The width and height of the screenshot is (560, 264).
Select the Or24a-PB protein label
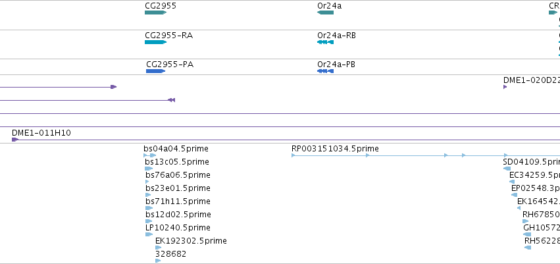click(x=336, y=65)
